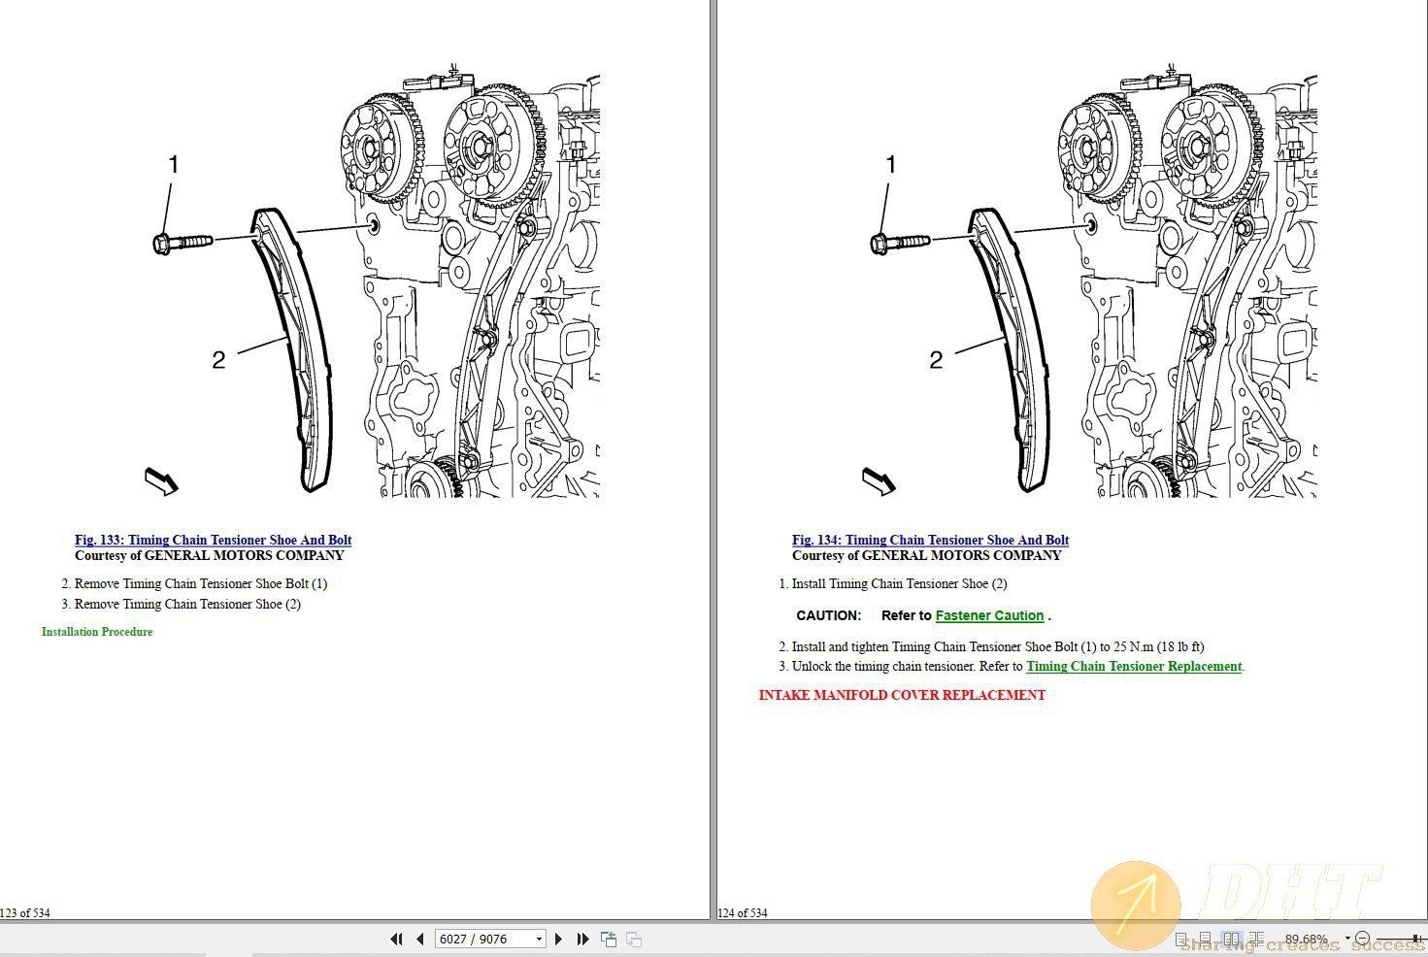Switch to continuous page view
The image size is (1428, 957).
(x=1205, y=940)
